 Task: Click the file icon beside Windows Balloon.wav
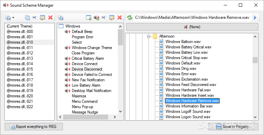pyautogui.click(x=161, y=42)
